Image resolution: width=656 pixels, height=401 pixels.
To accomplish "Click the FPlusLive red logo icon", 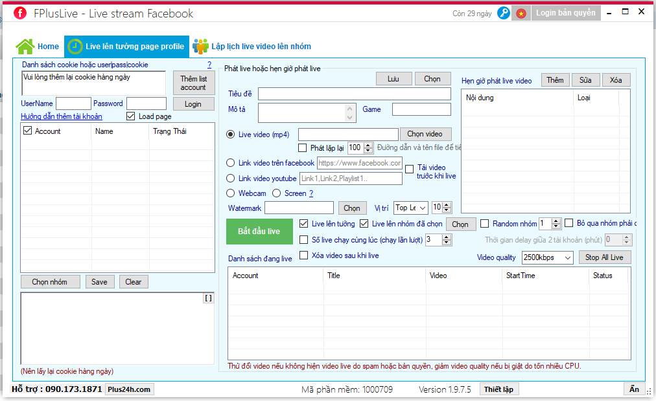I will [19, 14].
